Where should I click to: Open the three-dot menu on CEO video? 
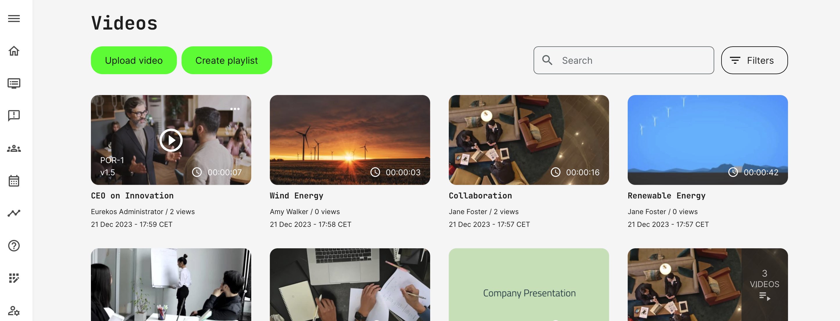pyautogui.click(x=235, y=109)
